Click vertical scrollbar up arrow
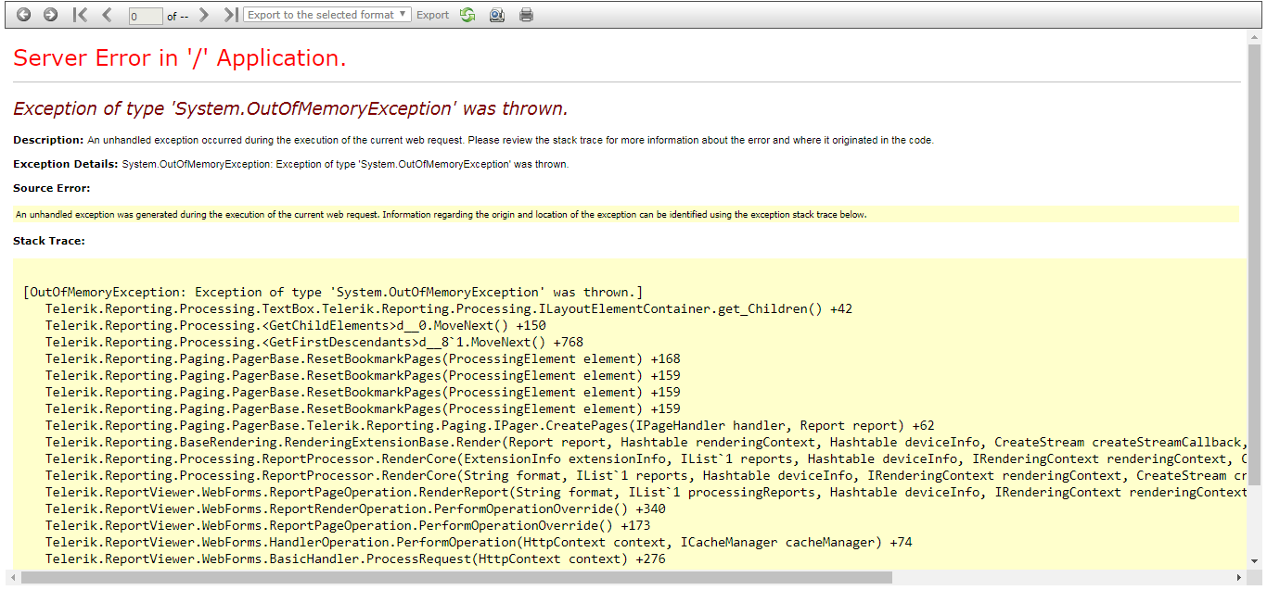The height and width of the screenshot is (590, 1267). 1254,36
